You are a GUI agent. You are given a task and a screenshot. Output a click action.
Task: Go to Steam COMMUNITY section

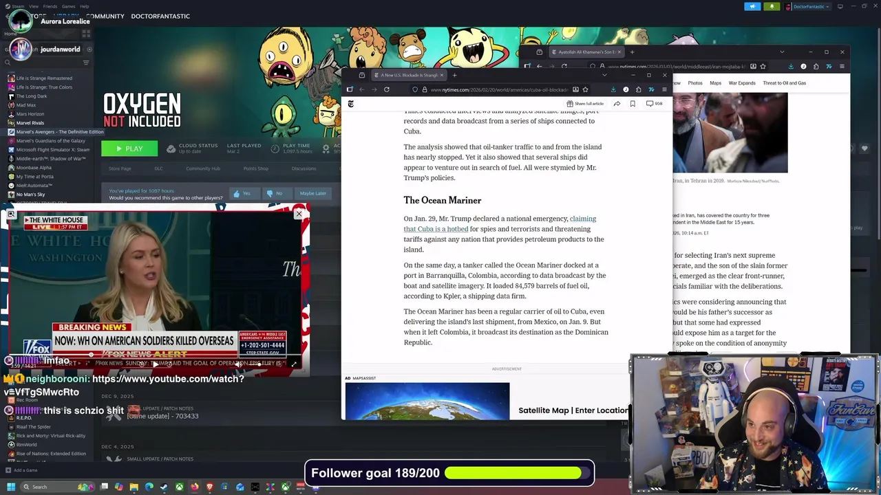[x=105, y=16]
